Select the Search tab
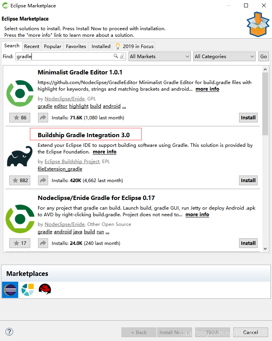272x341 pixels. (12, 46)
